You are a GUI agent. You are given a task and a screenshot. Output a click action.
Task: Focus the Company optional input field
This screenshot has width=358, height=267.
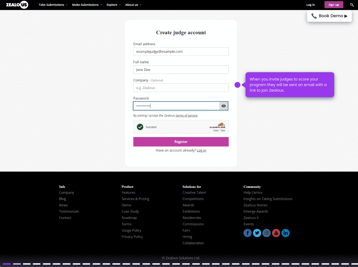coord(181,88)
